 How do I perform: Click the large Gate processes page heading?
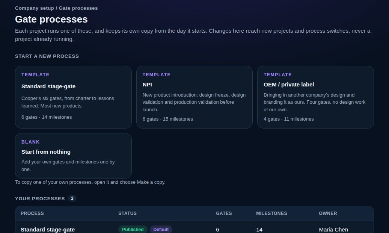coord(51,20)
